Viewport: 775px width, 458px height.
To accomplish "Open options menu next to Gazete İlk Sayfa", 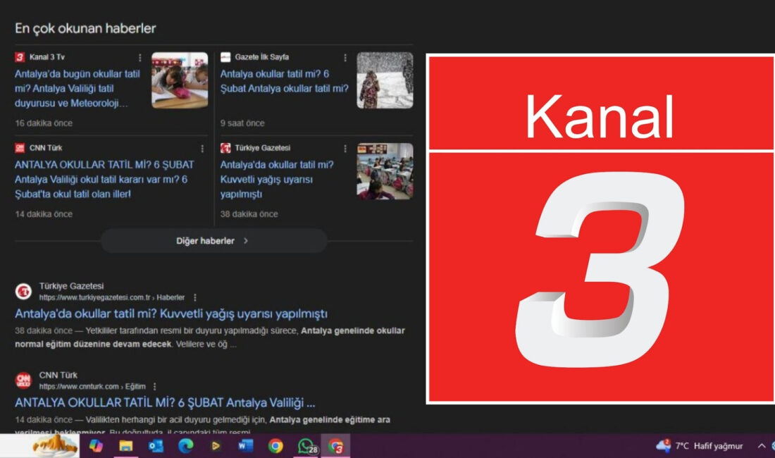I will (345, 58).
